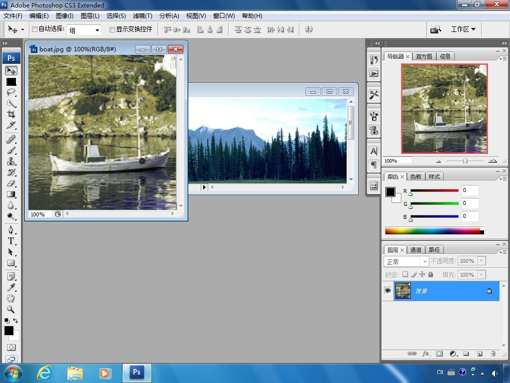Open the File menu
Screen dimensions: 510x383
click(13, 15)
